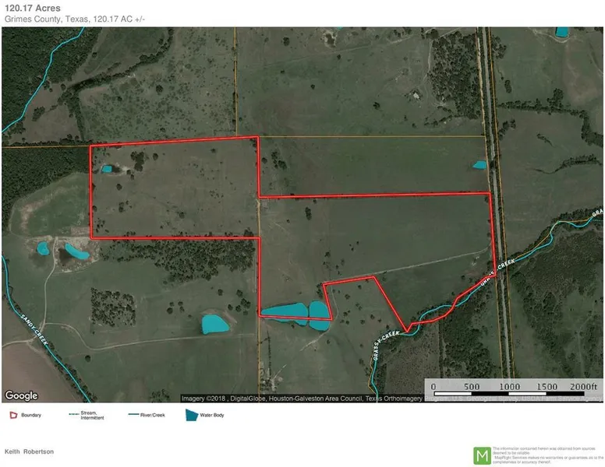Click the imagery copyright attribution text

(x=304, y=398)
